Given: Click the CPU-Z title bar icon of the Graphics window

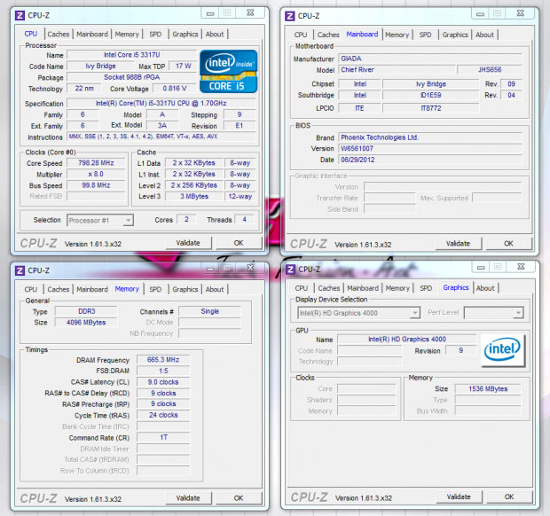Looking at the screenshot, I should 290,269.
